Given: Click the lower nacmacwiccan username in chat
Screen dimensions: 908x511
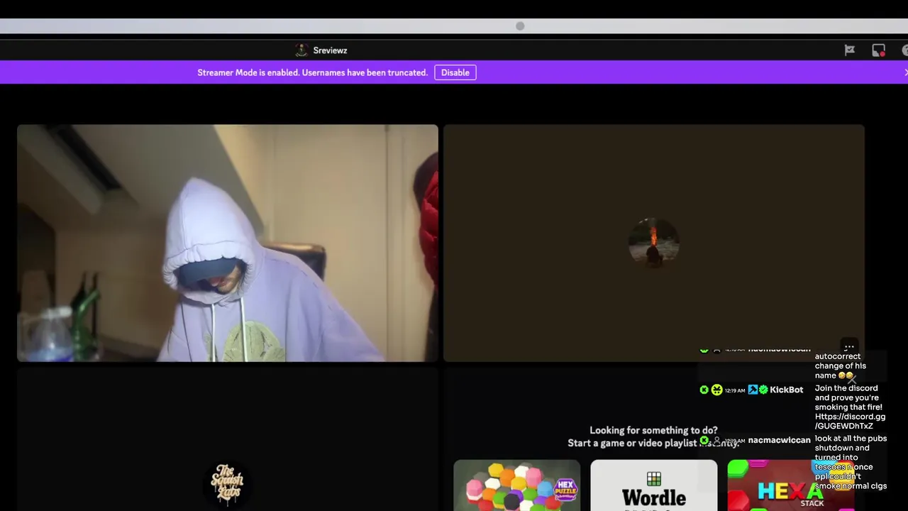Looking at the screenshot, I should tap(779, 440).
